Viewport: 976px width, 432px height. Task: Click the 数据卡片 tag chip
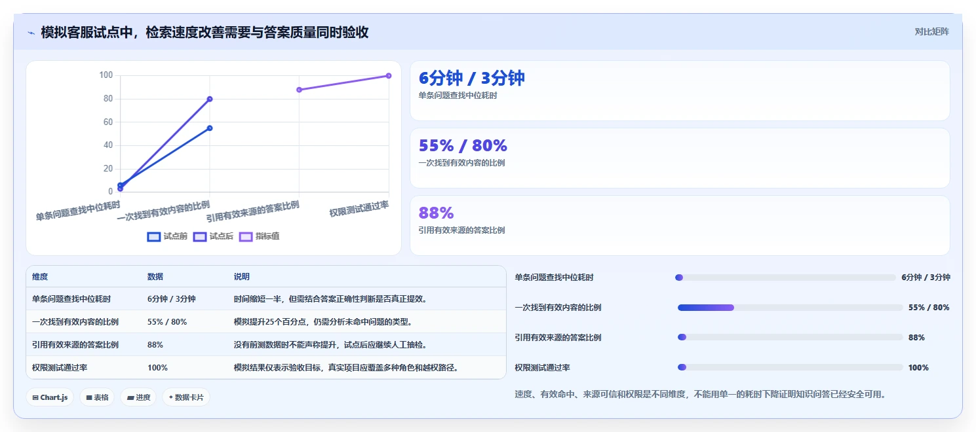point(186,397)
